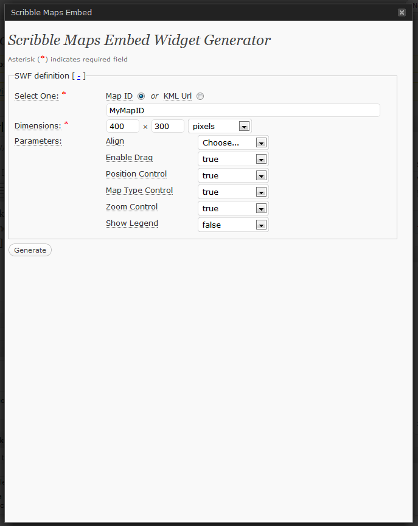
Task: Click the Select One label
Action: tap(37, 96)
